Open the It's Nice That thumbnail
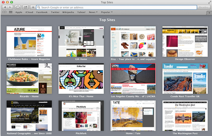Image resolution: width=212 pixels, height=136 pixels. 81,78
